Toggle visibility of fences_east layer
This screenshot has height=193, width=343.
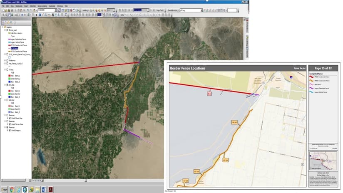pyautogui.click(x=7, y=30)
